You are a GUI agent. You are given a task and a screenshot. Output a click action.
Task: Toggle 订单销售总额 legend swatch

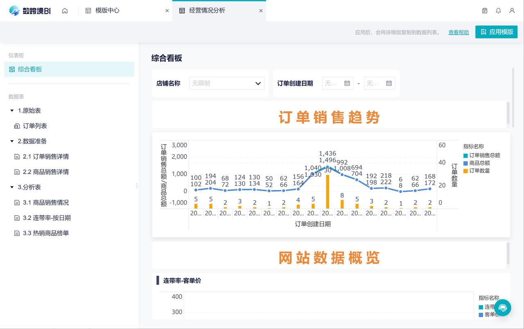click(x=465, y=156)
